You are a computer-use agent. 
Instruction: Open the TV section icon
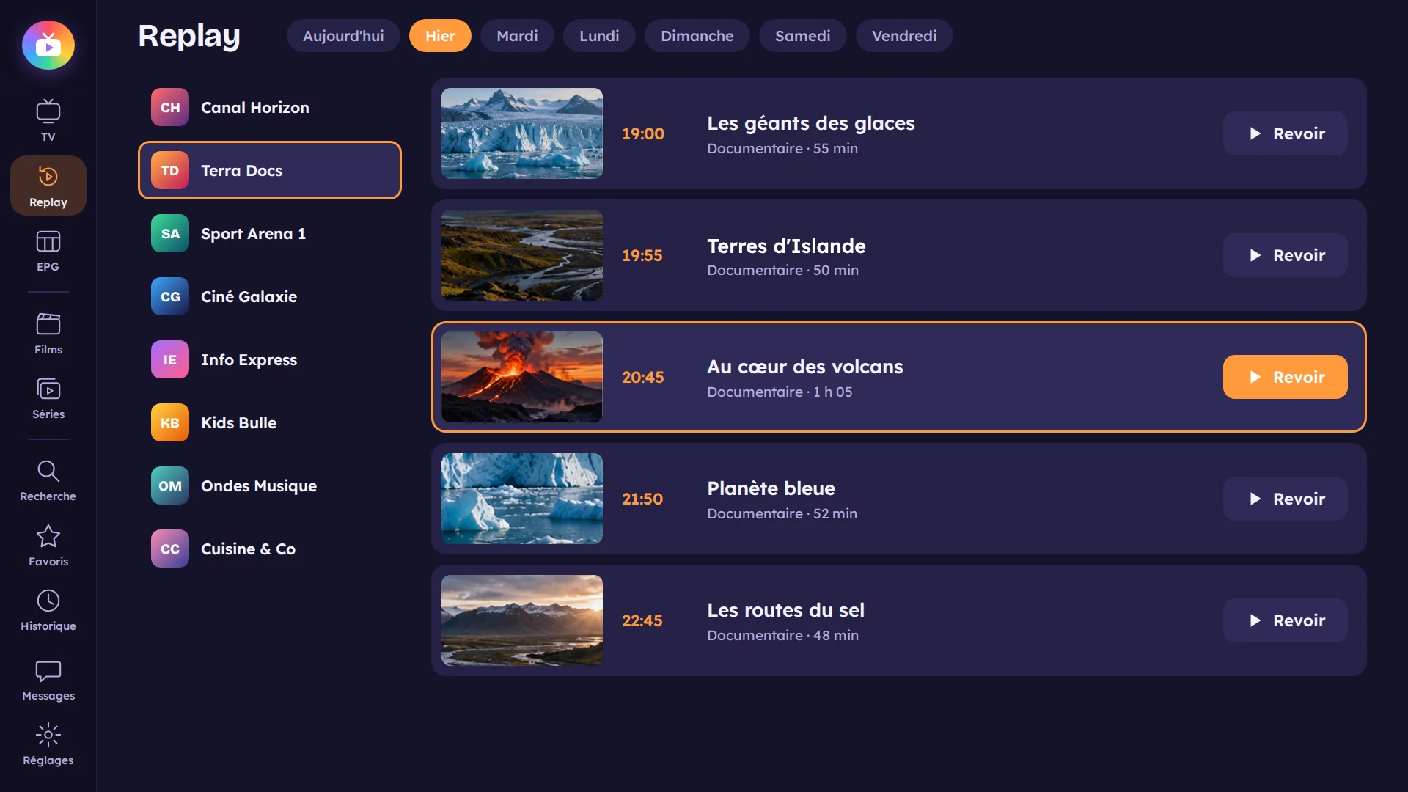48,111
